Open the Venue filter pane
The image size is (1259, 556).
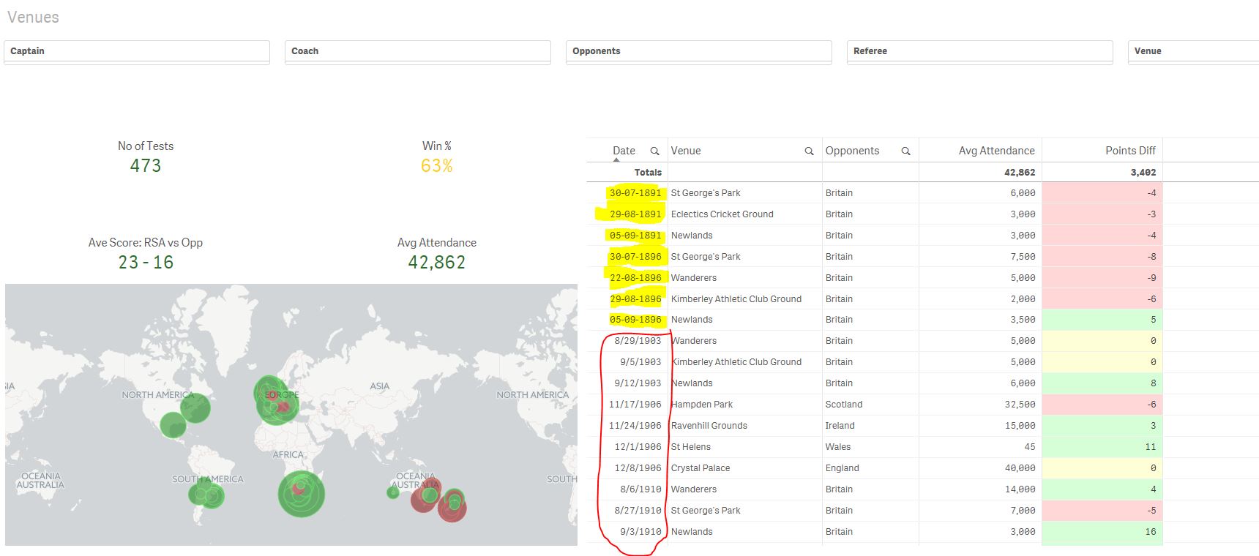point(1194,51)
